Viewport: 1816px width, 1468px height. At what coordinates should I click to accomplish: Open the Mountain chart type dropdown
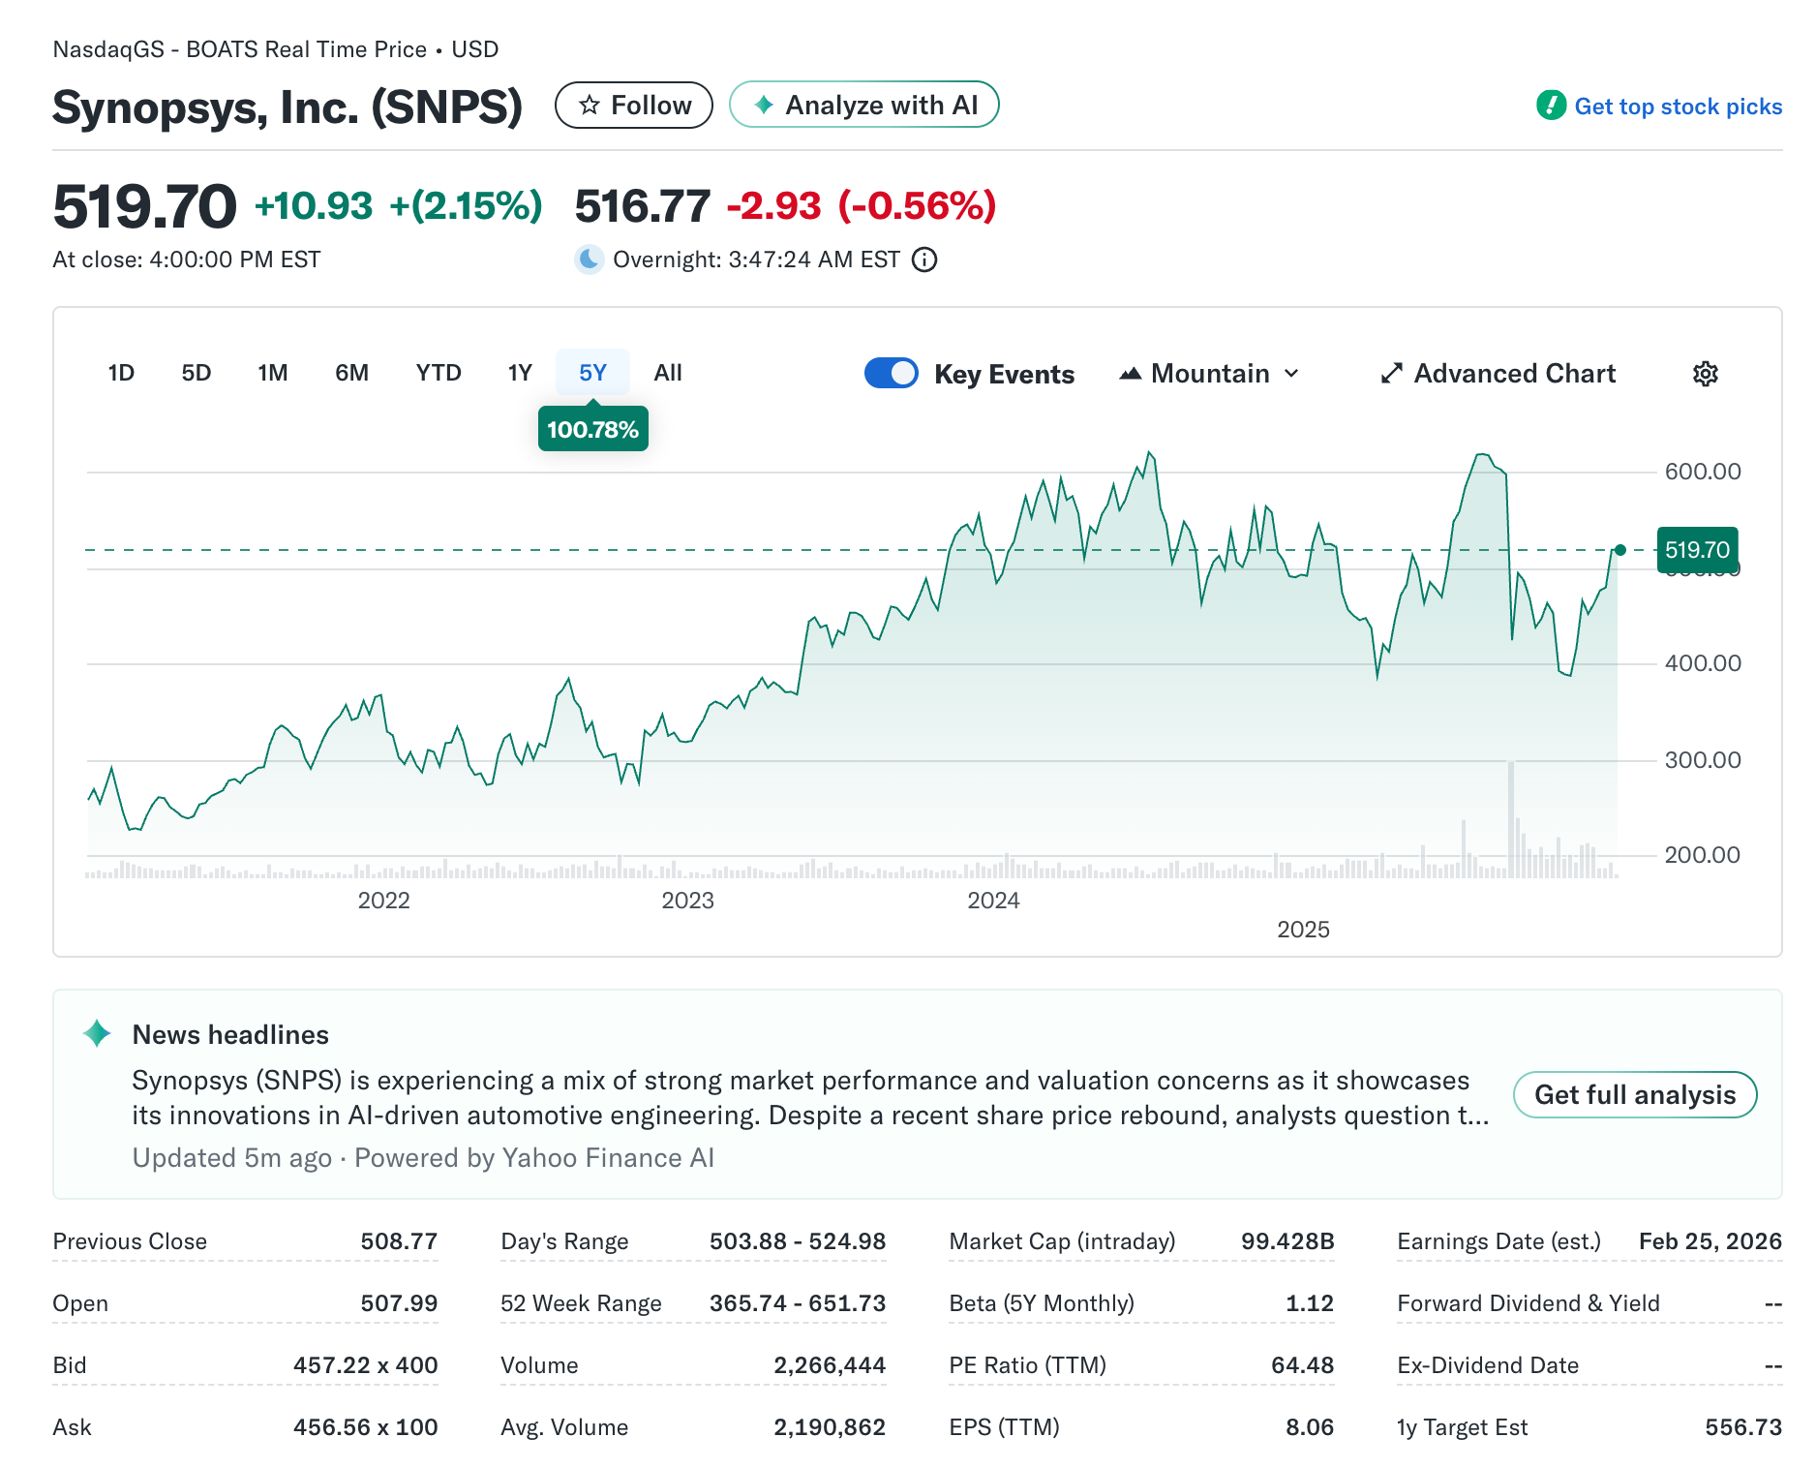(1209, 374)
